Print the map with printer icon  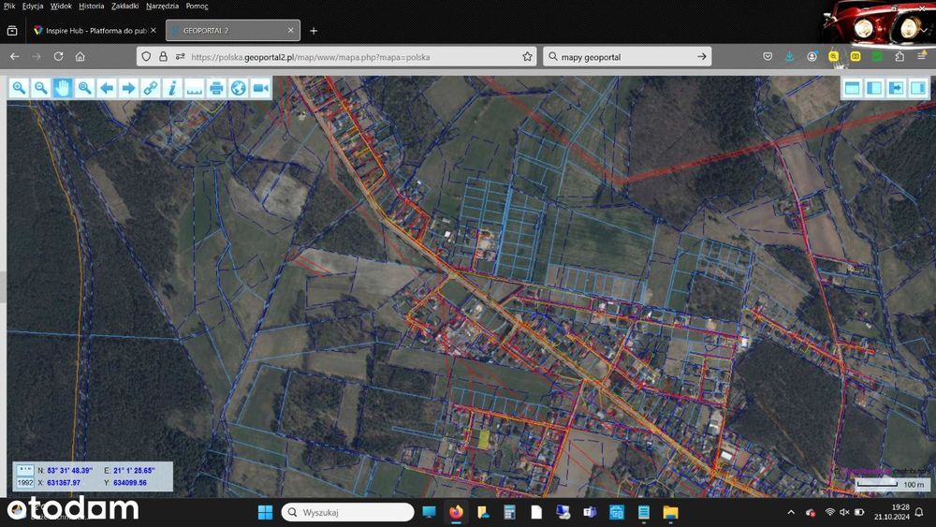(216, 88)
